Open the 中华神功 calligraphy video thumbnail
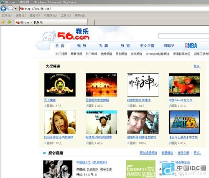 tap(143, 85)
